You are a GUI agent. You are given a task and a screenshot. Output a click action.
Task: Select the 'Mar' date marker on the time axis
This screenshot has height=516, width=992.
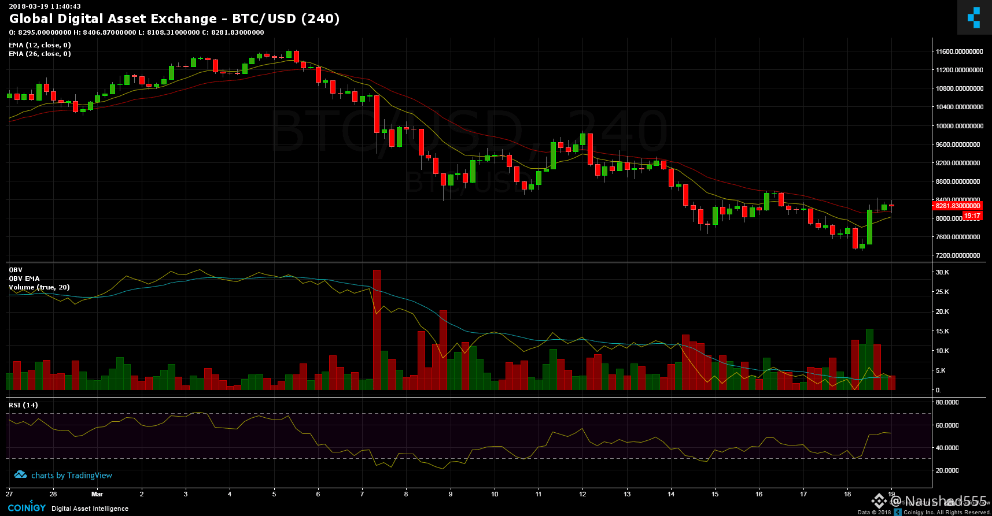click(x=97, y=494)
